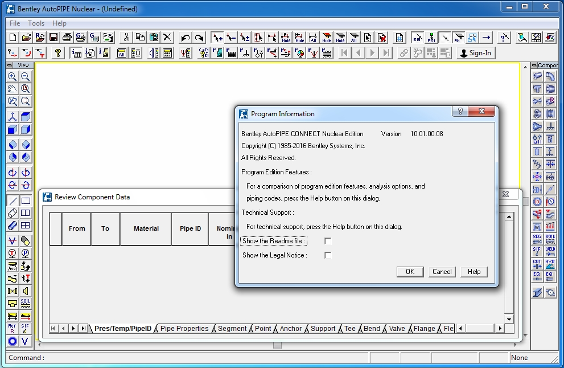Click the scissors Cut icon

coord(126,38)
